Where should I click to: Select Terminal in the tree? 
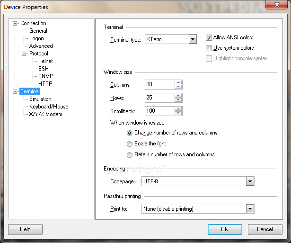(30, 91)
